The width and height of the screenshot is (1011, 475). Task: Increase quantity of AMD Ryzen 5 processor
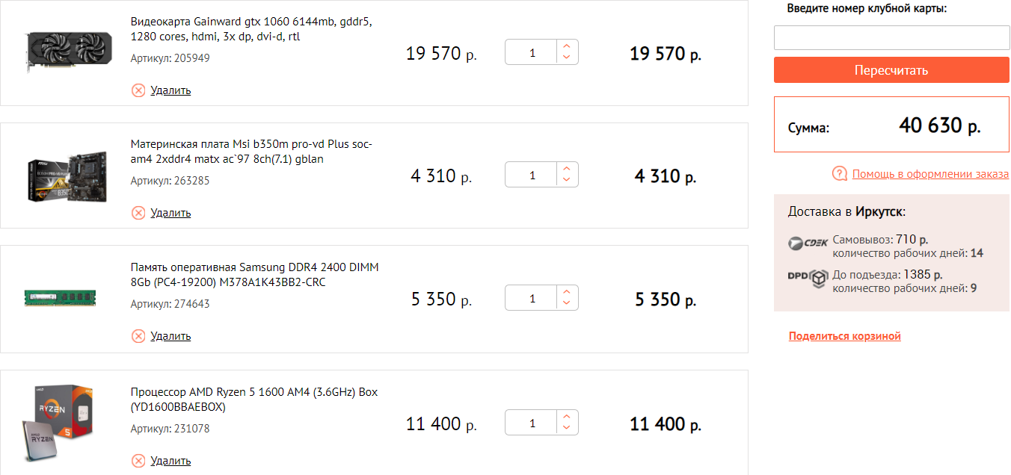pyautogui.click(x=567, y=417)
